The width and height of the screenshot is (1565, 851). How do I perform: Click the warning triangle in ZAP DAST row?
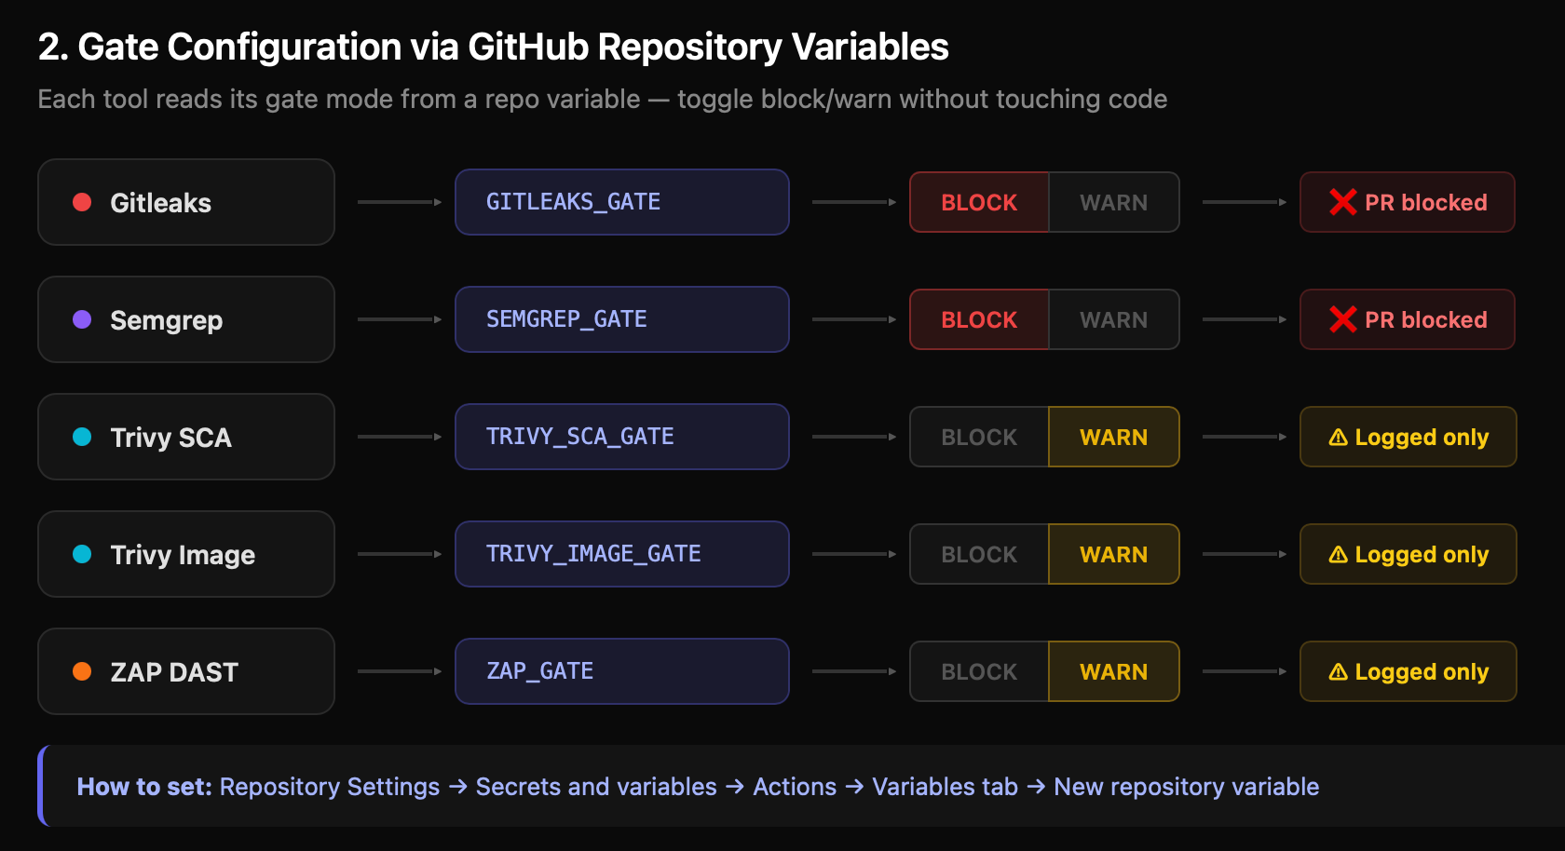click(1338, 672)
